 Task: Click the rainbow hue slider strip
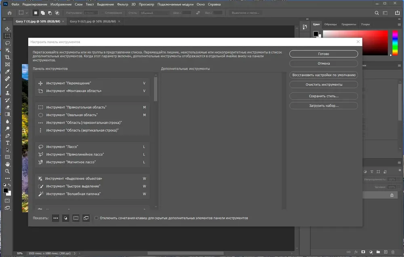395,42
